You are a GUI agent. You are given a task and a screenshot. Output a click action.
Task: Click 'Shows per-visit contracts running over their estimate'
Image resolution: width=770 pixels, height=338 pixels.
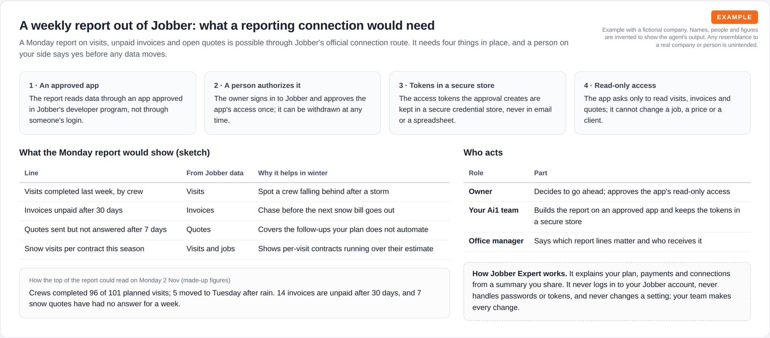346,249
